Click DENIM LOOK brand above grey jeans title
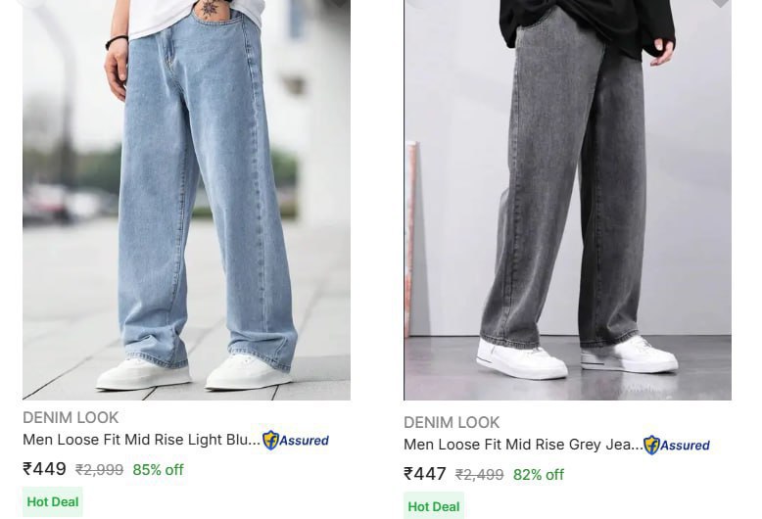This screenshot has width=762, height=519. 452,422
